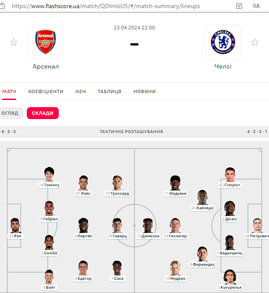Open the browser split screen icon
This screenshot has width=269, height=293.
coord(239,6)
